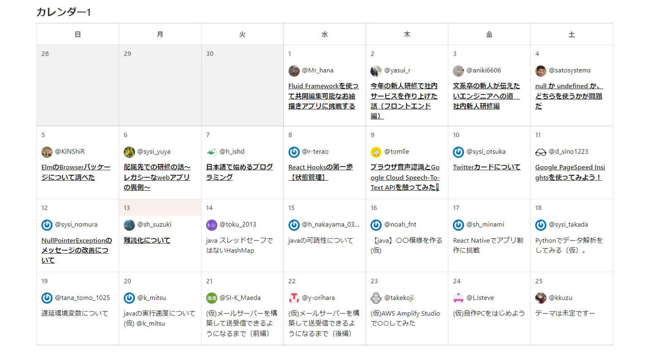652x360 pixels.
Task: Open @KiNShiR's profile username link
Action: click(x=70, y=152)
